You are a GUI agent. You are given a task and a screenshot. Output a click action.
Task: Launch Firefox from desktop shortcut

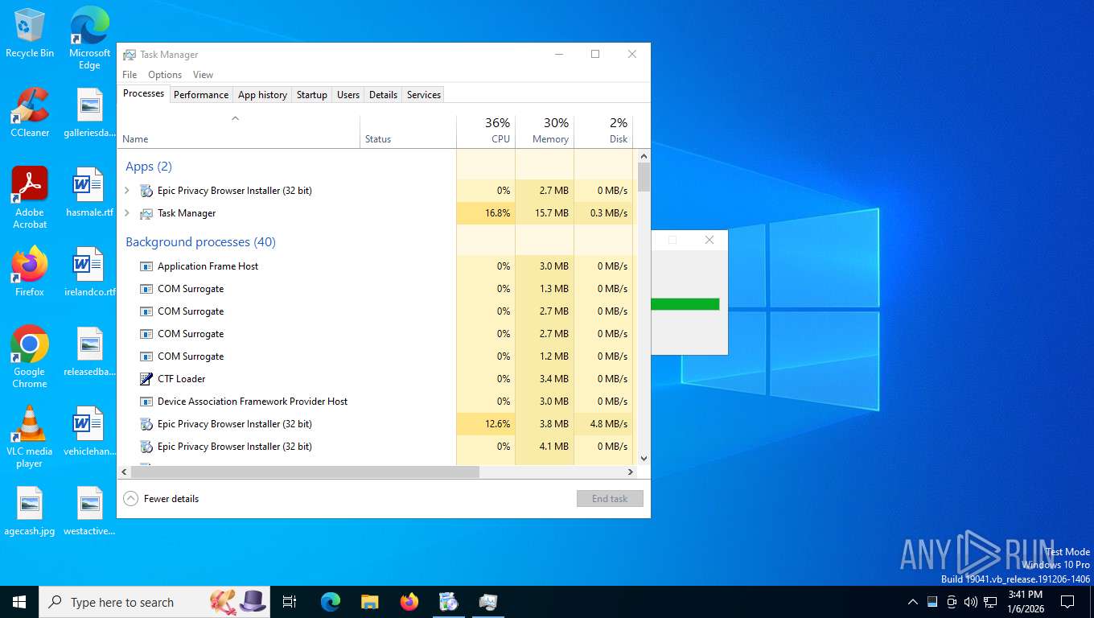pos(30,271)
